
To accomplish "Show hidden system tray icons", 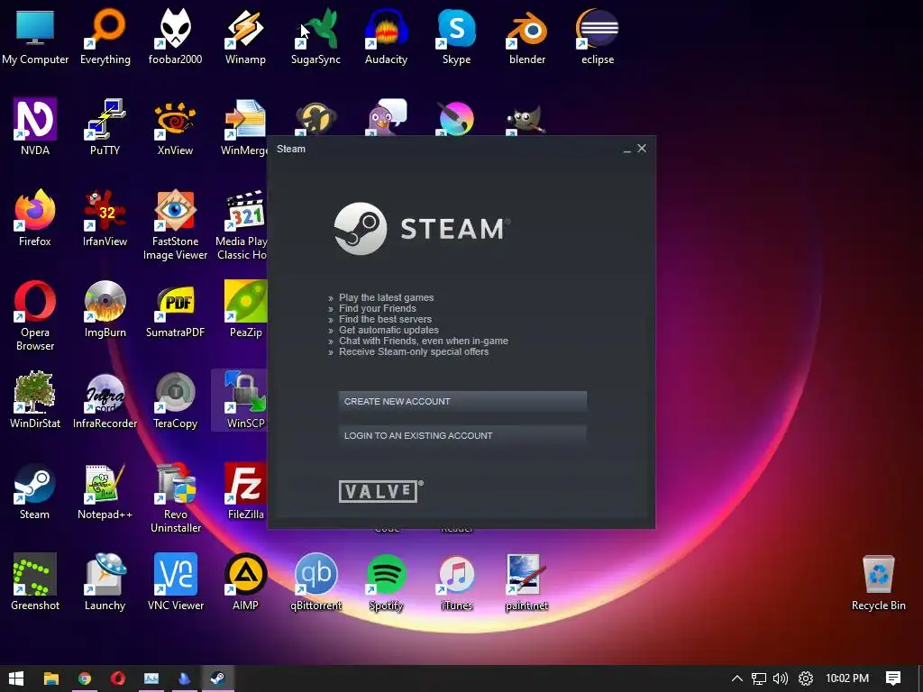I will coord(736,678).
